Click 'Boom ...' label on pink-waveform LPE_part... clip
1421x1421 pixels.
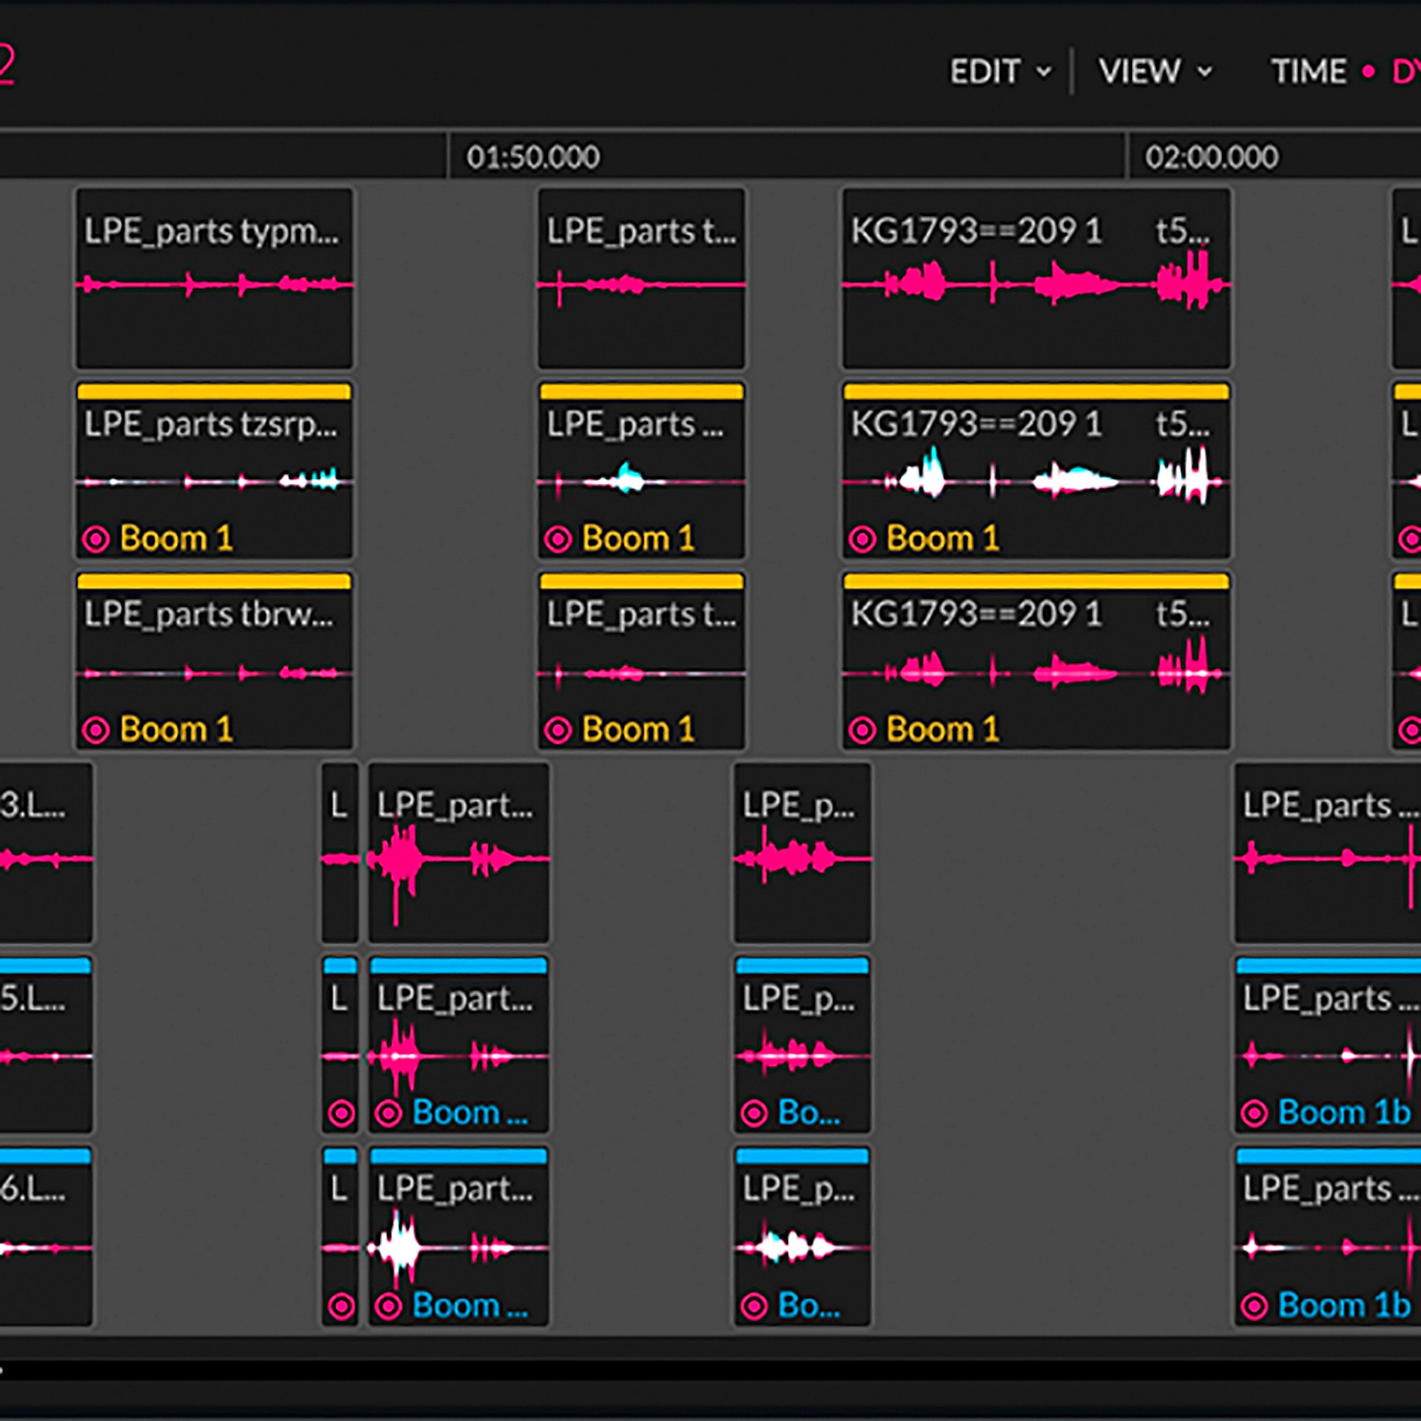tap(471, 1113)
